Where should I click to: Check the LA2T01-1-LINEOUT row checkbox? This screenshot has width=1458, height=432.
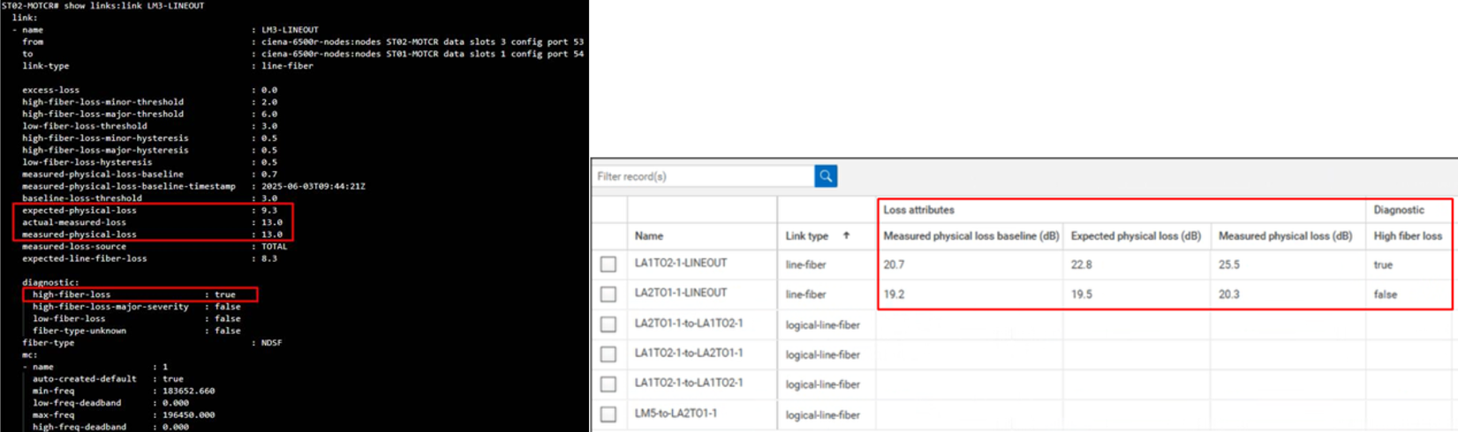pyautogui.click(x=608, y=294)
